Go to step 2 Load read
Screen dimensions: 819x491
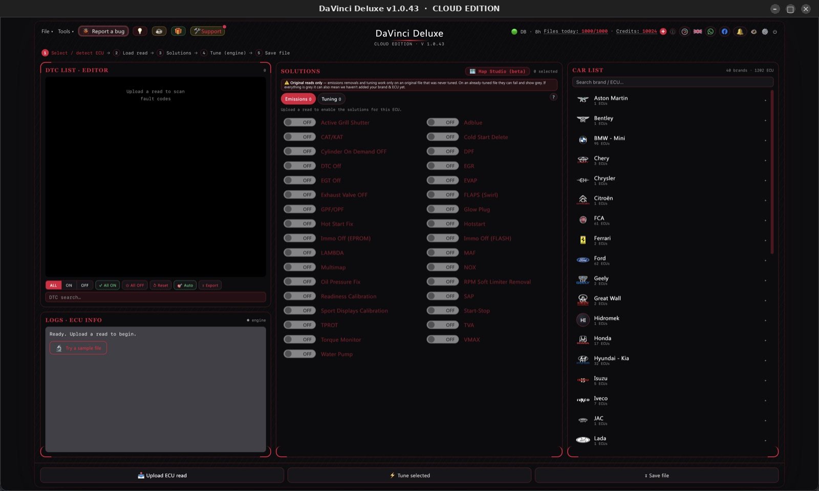click(131, 53)
